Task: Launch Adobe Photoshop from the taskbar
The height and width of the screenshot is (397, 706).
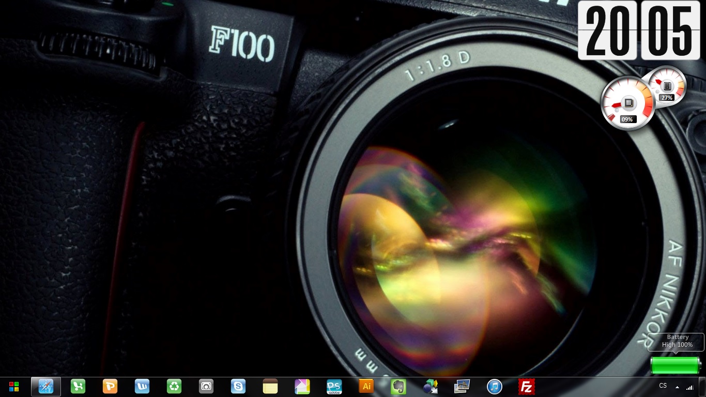Action: 334,387
